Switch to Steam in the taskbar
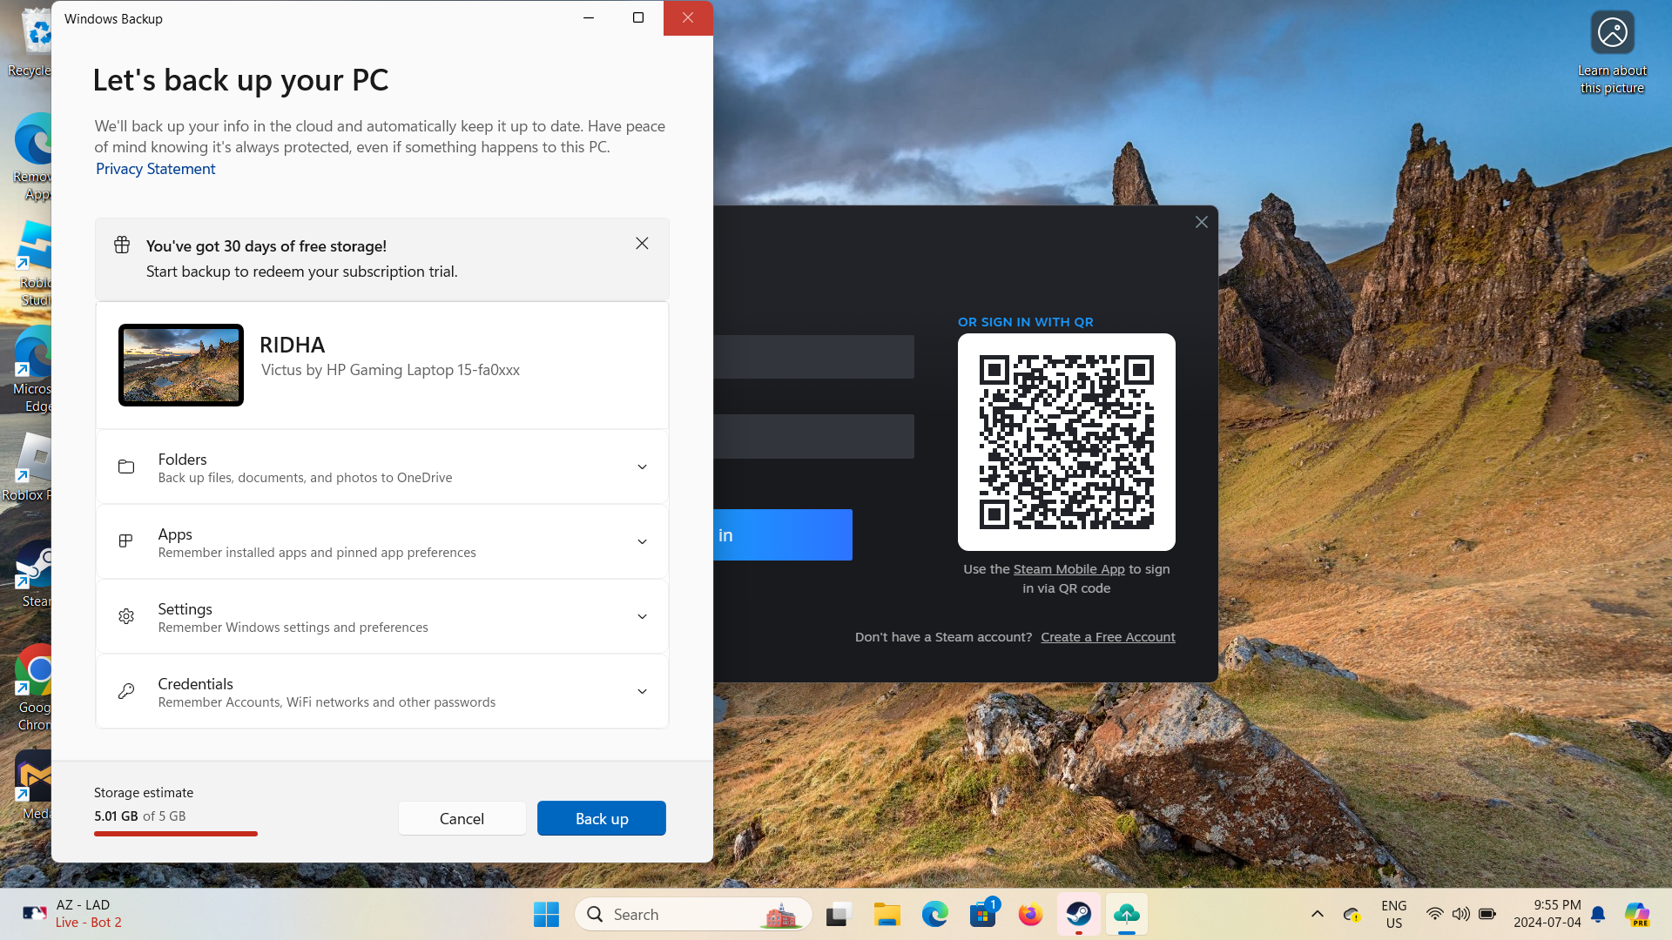Image resolution: width=1672 pixels, height=940 pixels. coord(1079,915)
